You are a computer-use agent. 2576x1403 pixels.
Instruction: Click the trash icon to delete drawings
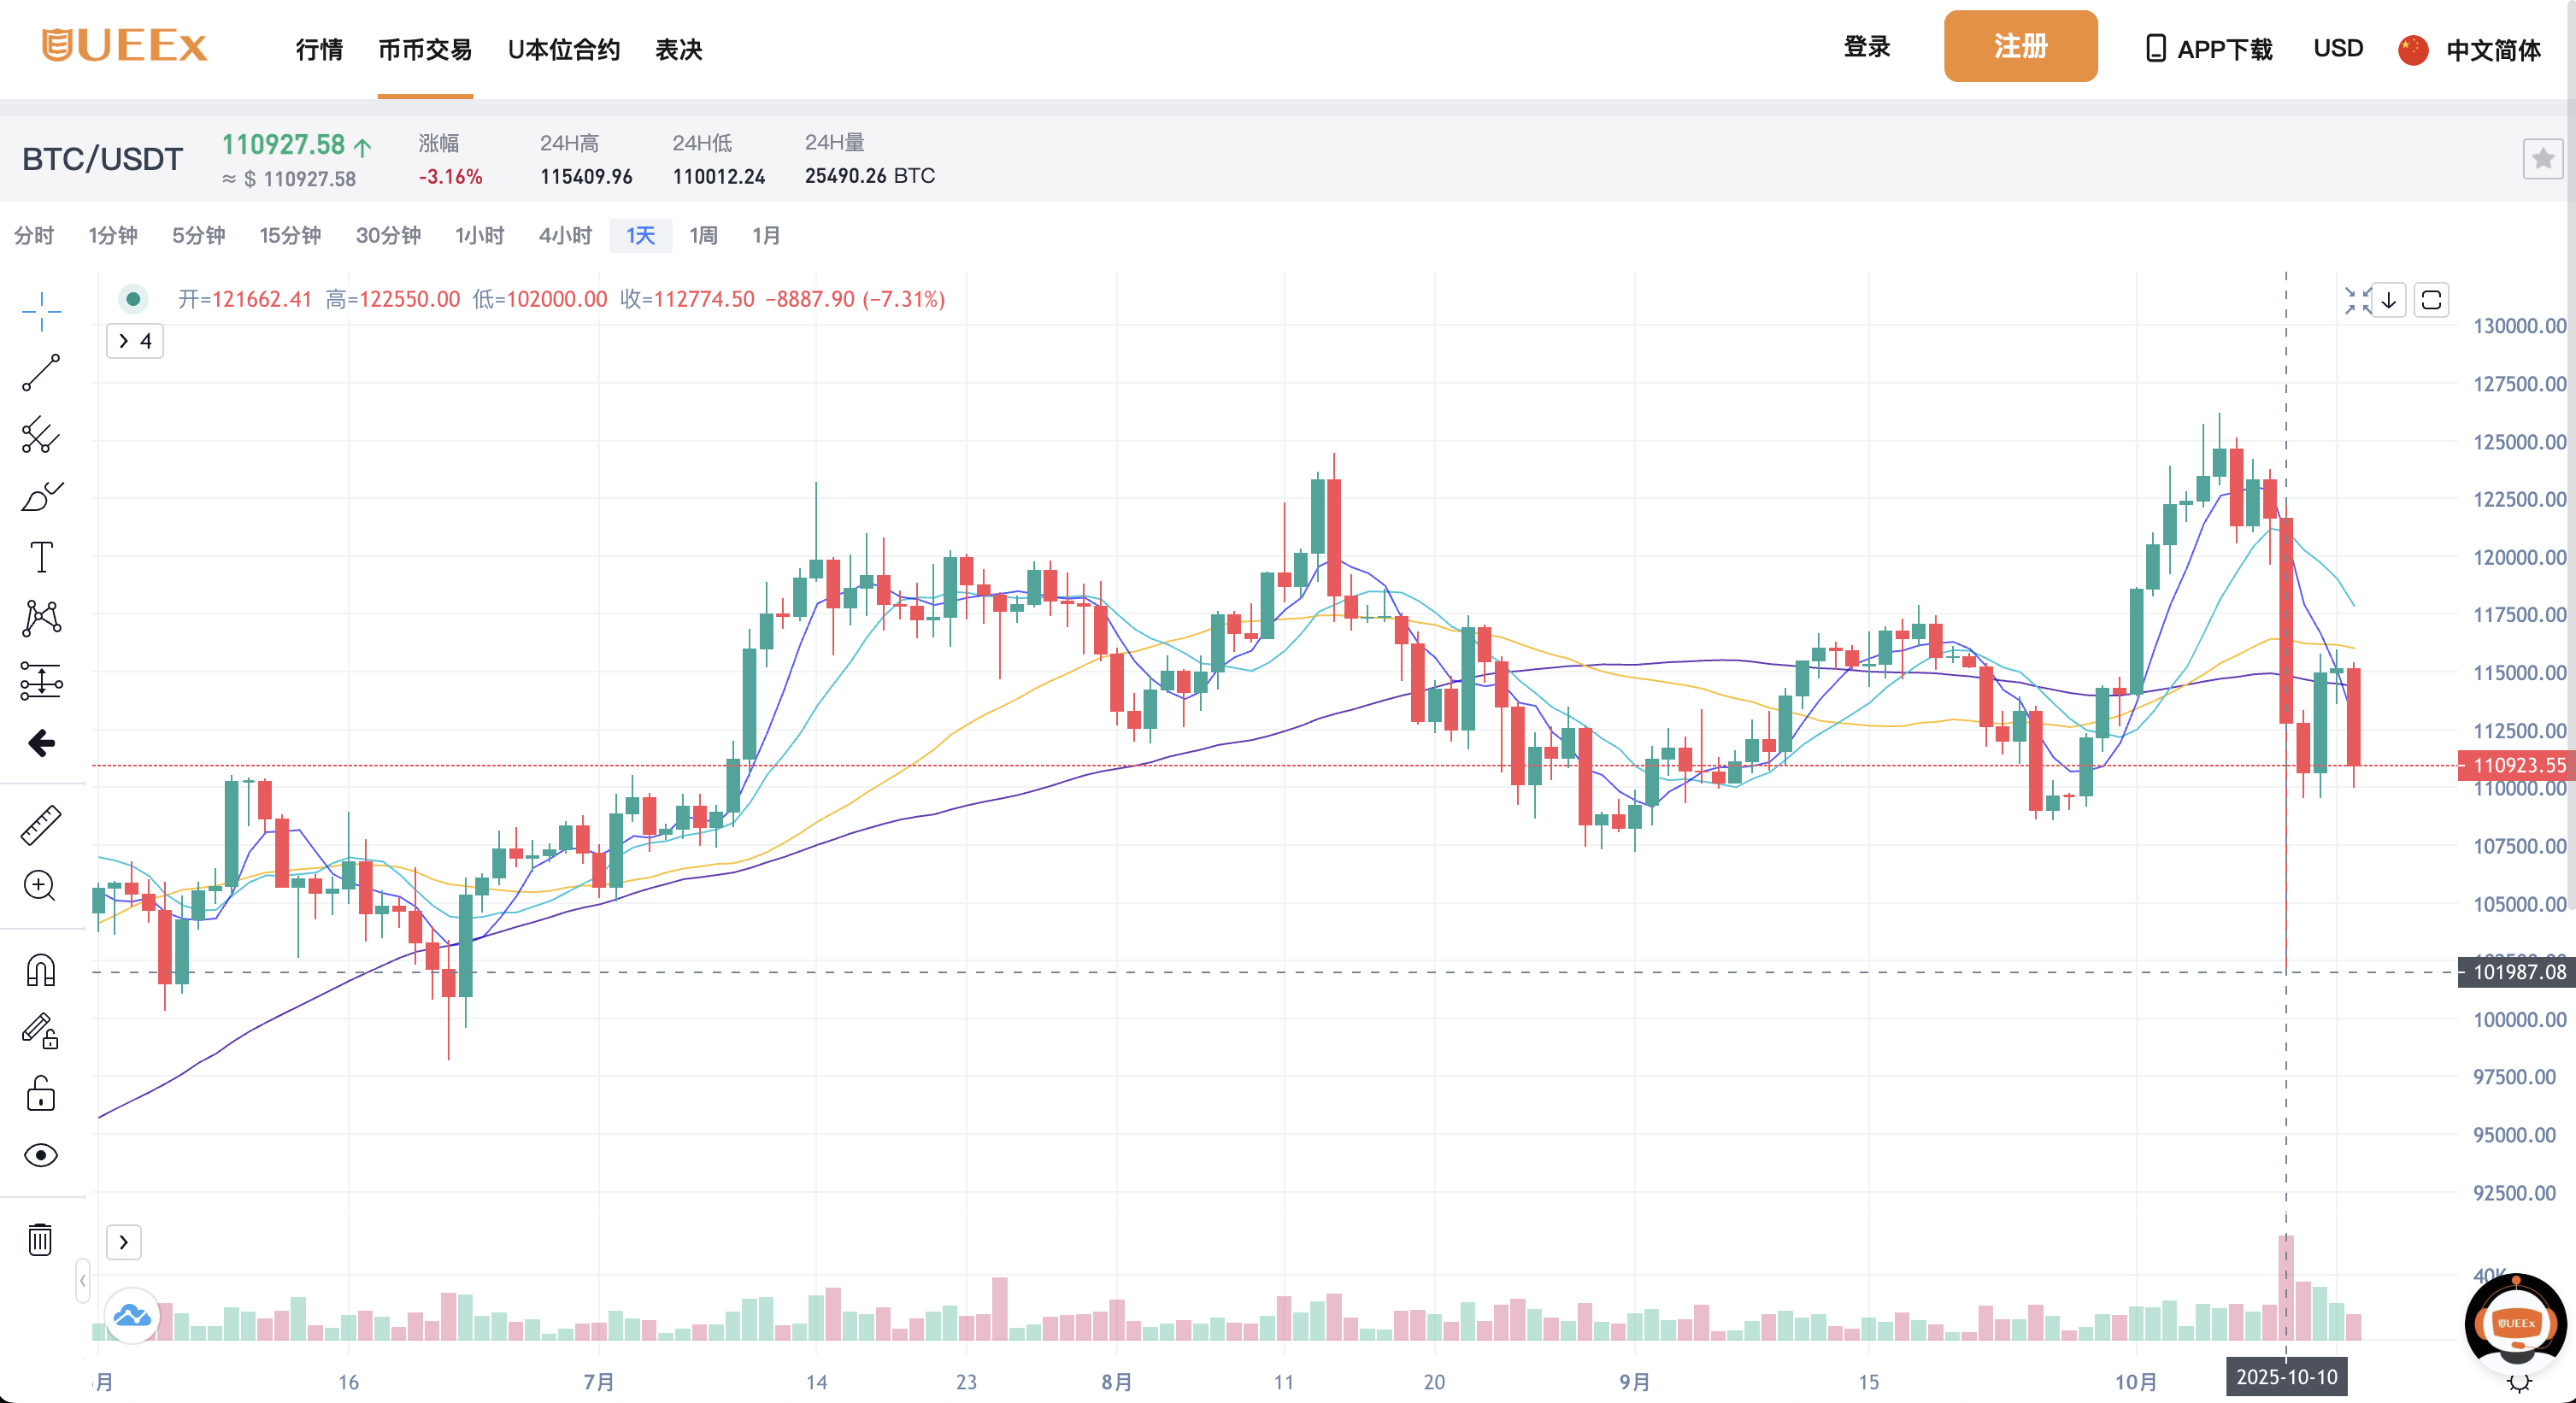pyautogui.click(x=40, y=1240)
